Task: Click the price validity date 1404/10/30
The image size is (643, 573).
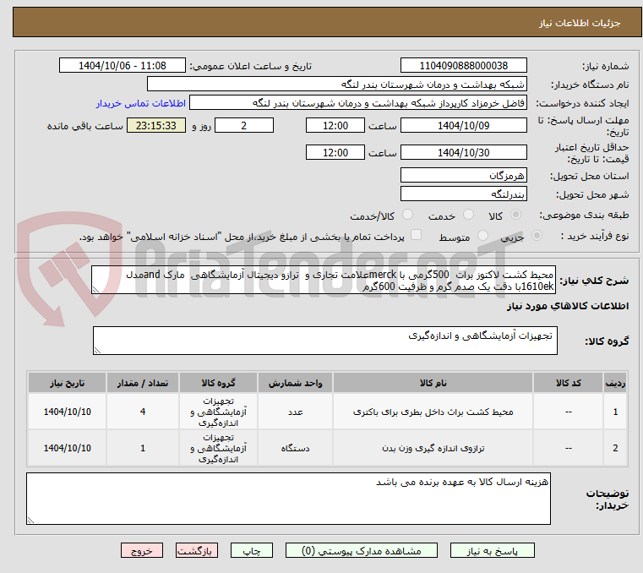Action: tap(463, 153)
